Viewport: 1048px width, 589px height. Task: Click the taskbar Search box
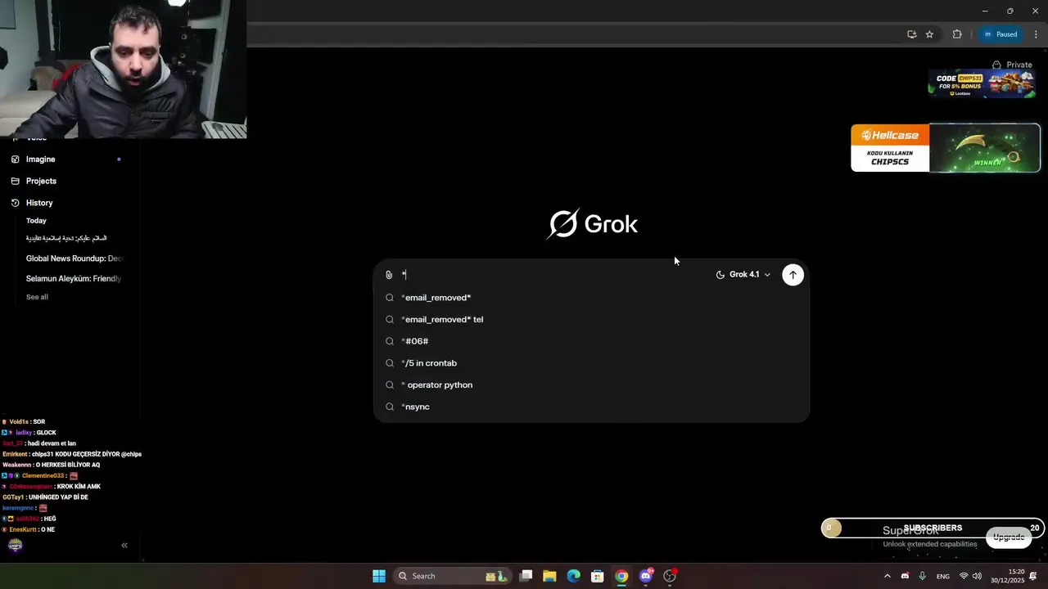(x=451, y=576)
